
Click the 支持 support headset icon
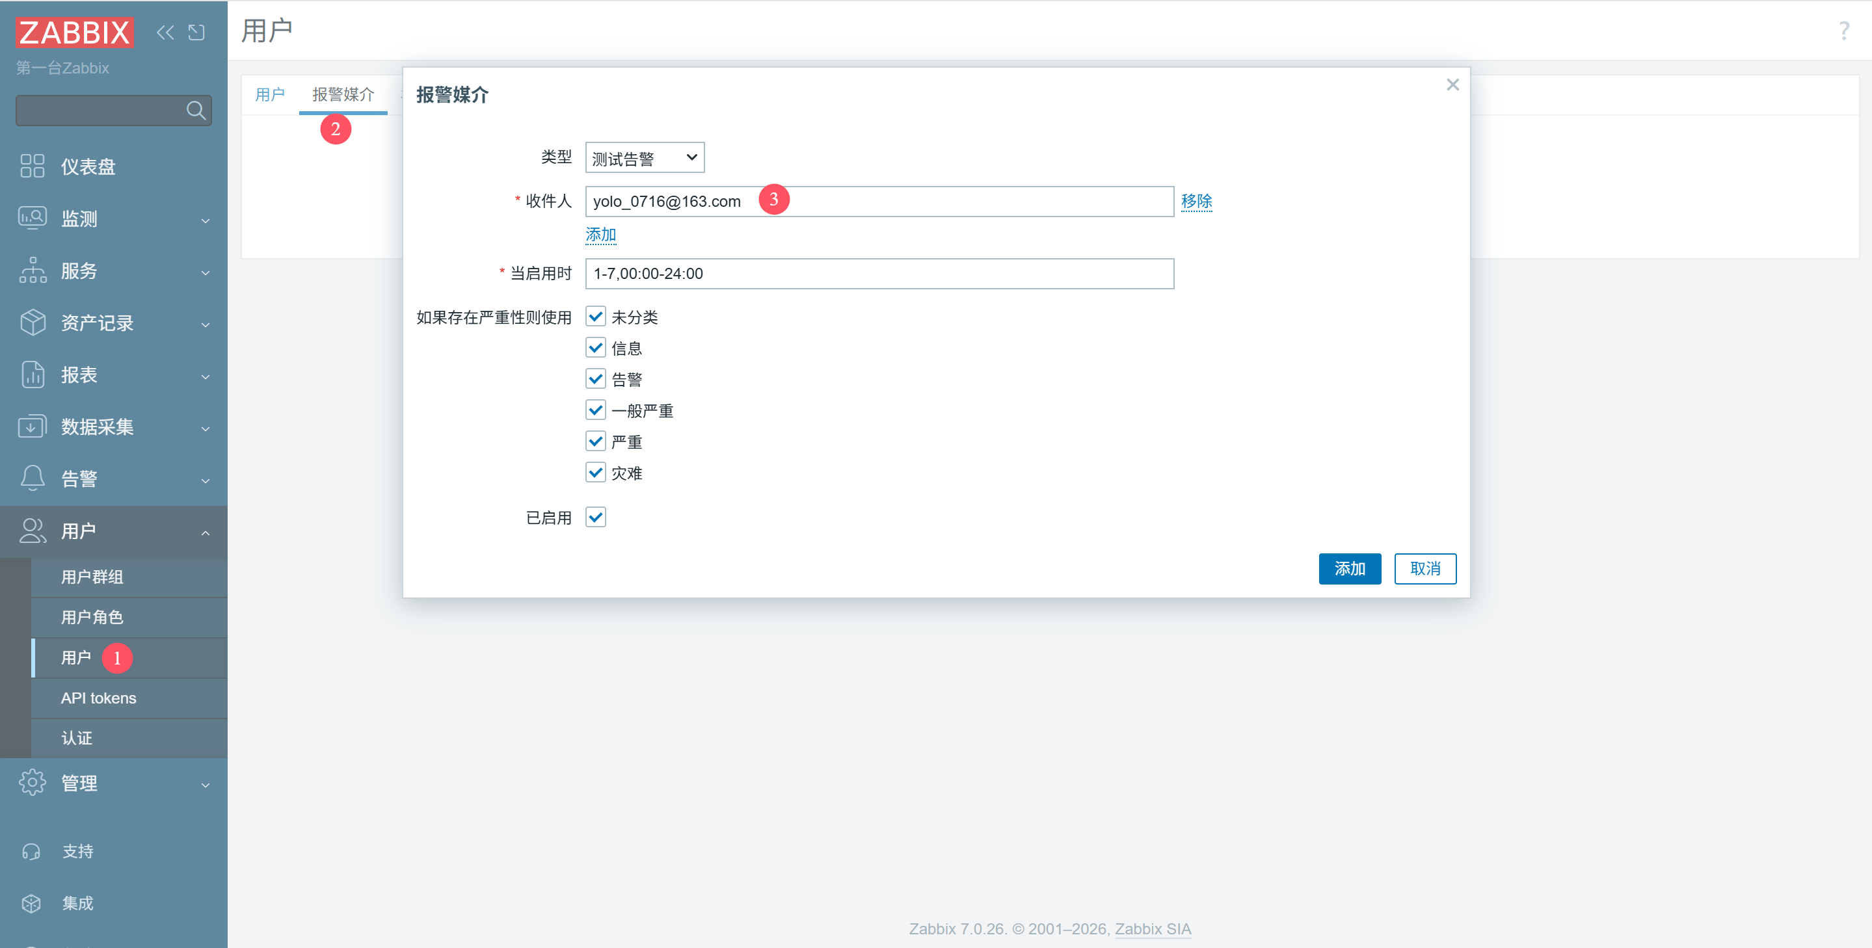[31, 851]
